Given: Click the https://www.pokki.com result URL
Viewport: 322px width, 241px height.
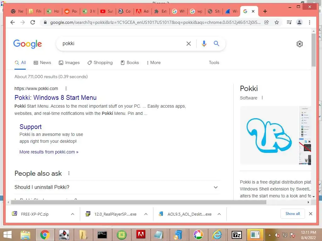Looking at the screenshot, I should click(x=36, y=88).
